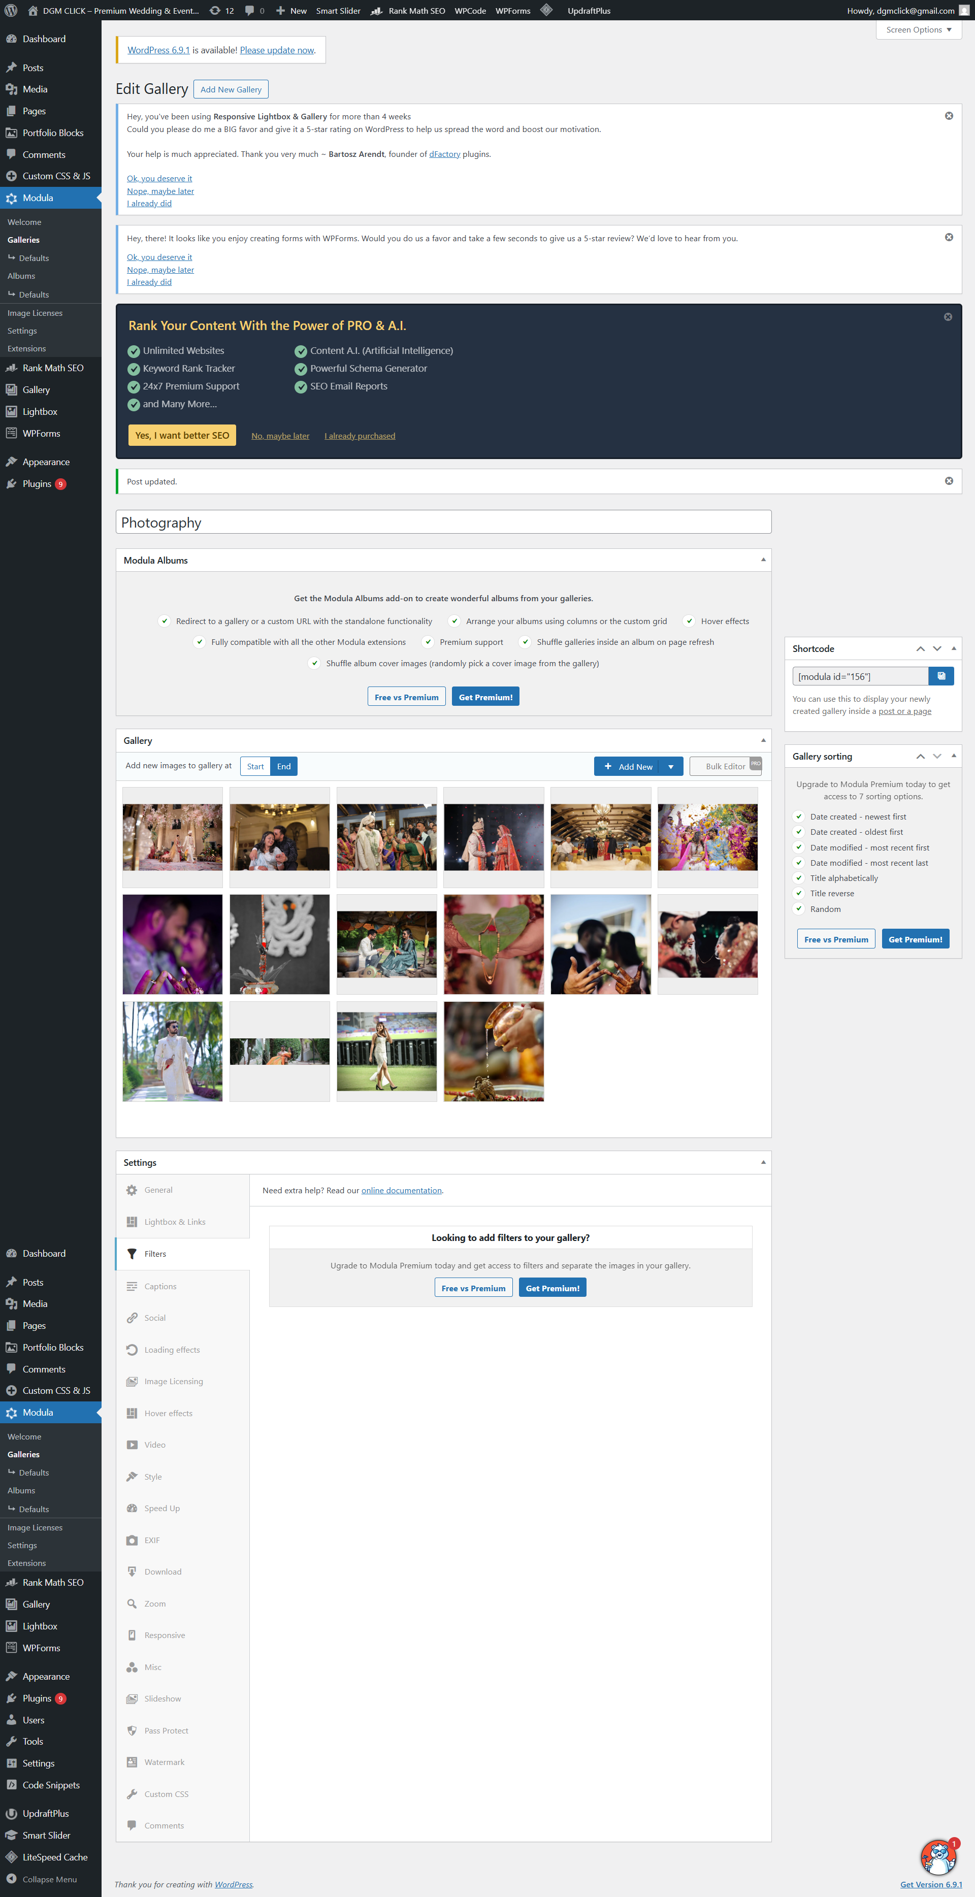Set add images position to Start
Viewport: 975px width, 1897px height.
click(255, 767)
